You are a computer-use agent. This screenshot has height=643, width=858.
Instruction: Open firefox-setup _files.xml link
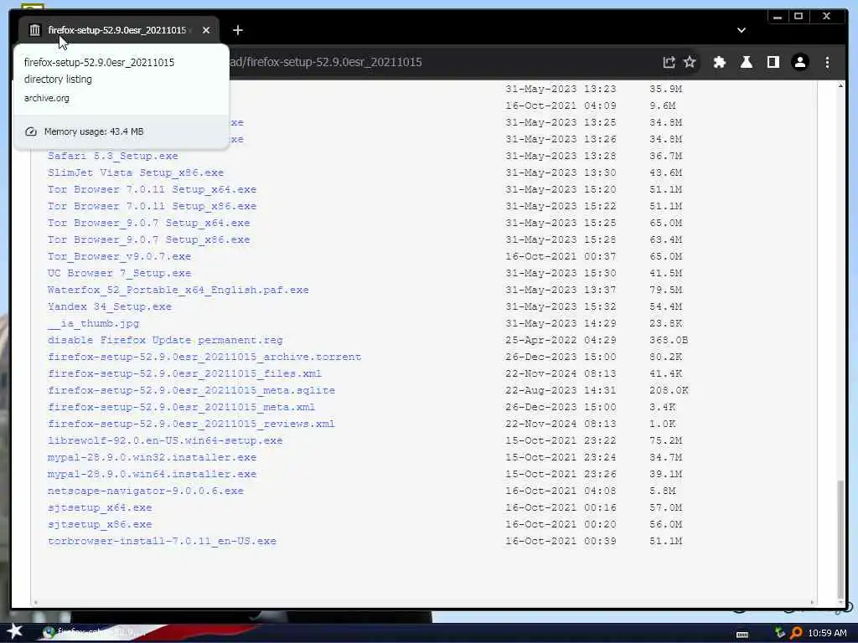tap(185, 373)
